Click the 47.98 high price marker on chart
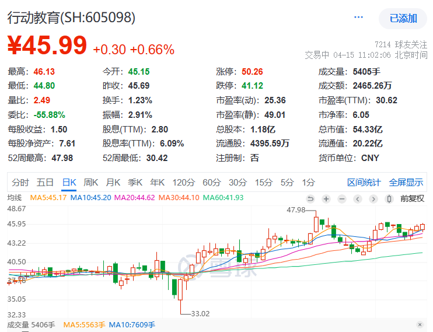The height and width of the screenshot is (332, 433). tap(296, 209)
